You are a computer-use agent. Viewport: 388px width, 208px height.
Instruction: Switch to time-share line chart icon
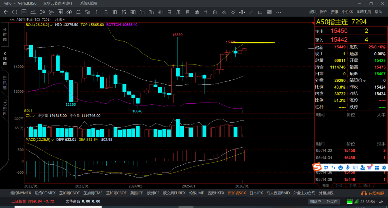[33, 12]
